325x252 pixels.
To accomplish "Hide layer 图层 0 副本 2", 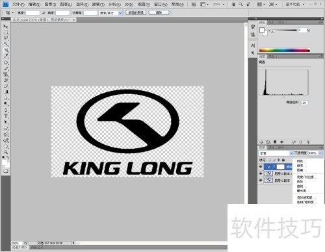I will coord(261,173).
